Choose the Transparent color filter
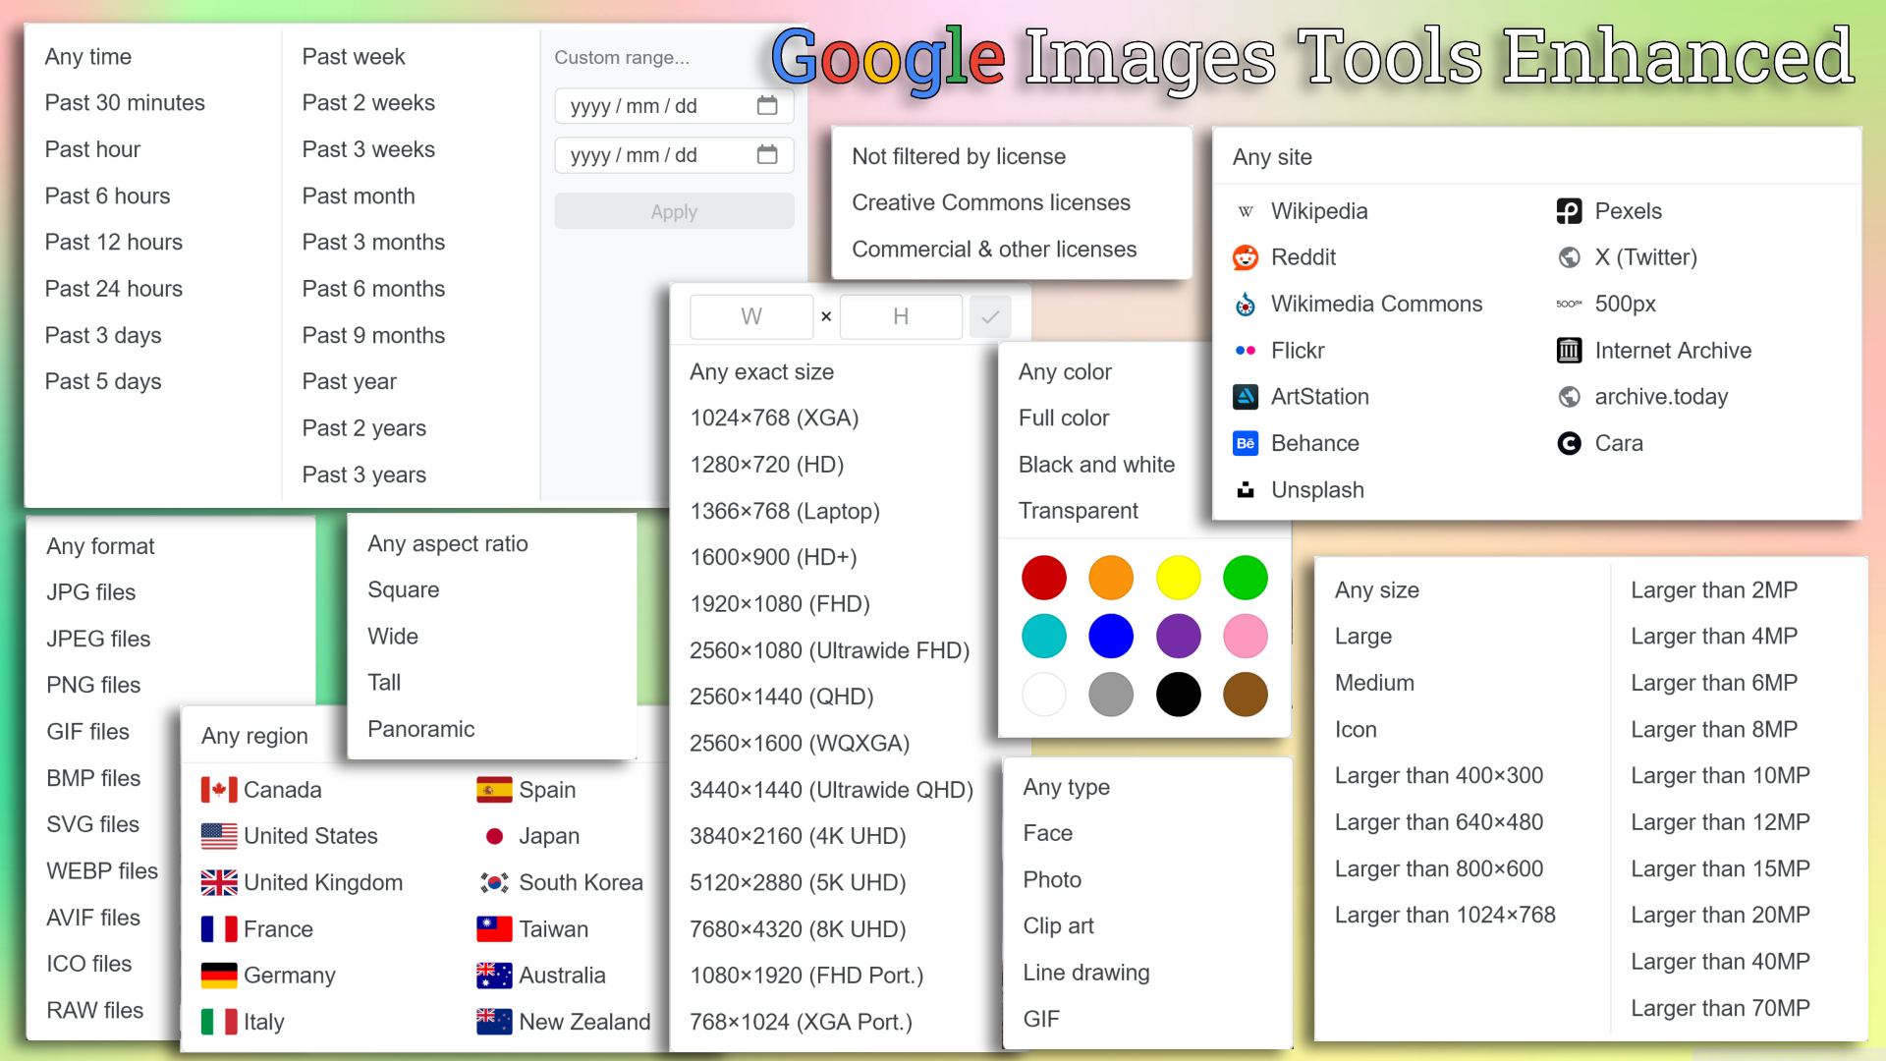Viewport: 1886px width, 1061px height. (1078, 510)
